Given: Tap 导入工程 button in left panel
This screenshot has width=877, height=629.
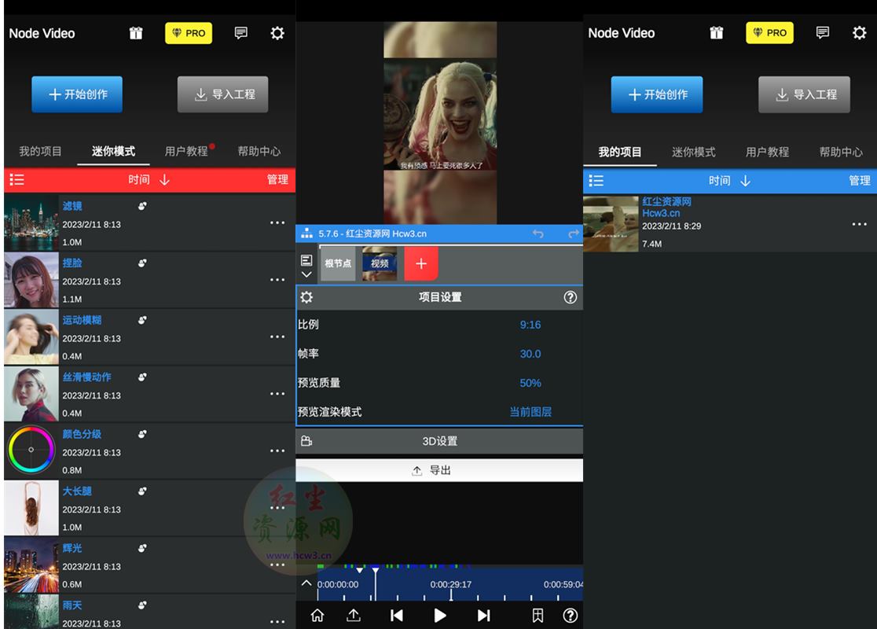Looking at the screenshot, I should (x=222, y=94).
